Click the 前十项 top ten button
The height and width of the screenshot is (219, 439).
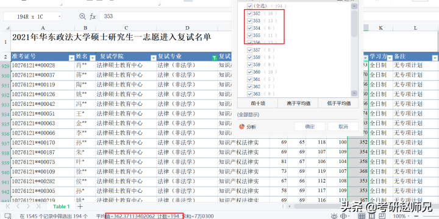point(257,103)
